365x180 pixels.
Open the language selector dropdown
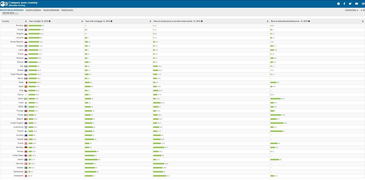[x=363, y=10]
